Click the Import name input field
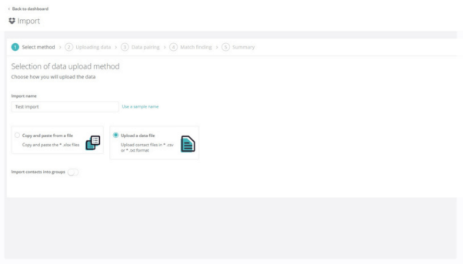 pos(65,106)
